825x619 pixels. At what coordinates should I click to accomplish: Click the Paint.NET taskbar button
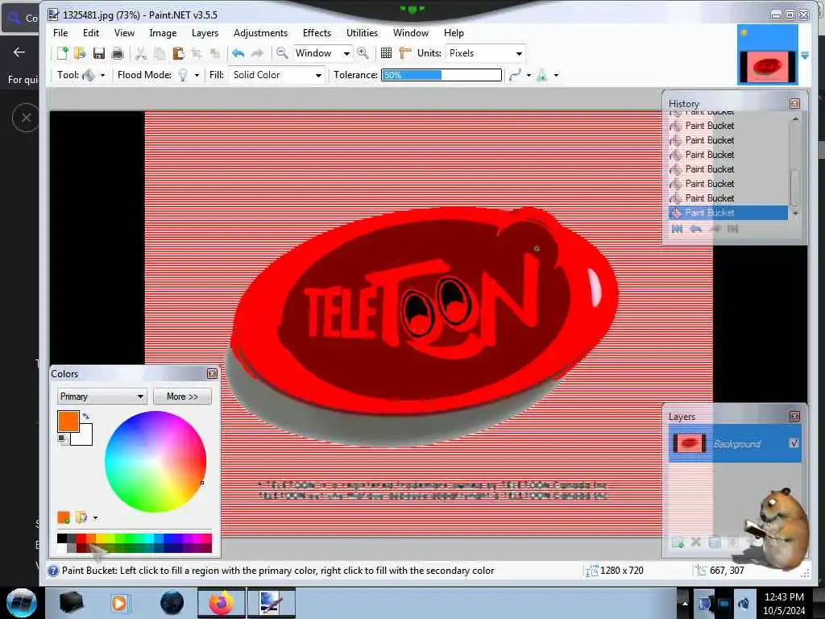coord(271,603)
